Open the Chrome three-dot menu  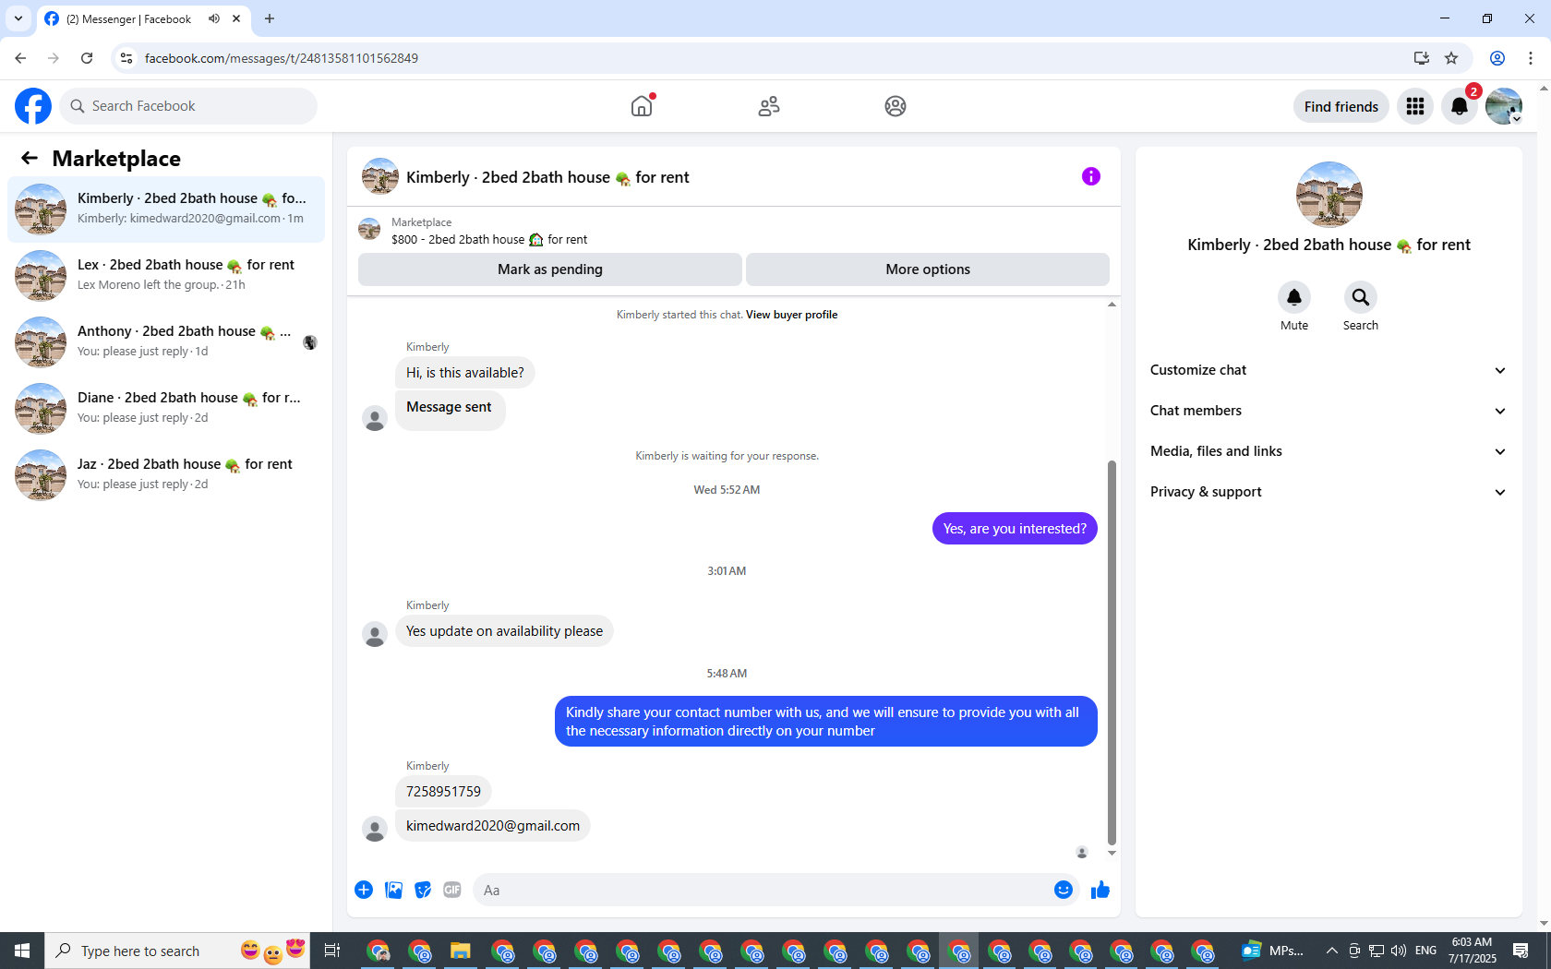pos(1531,58)
